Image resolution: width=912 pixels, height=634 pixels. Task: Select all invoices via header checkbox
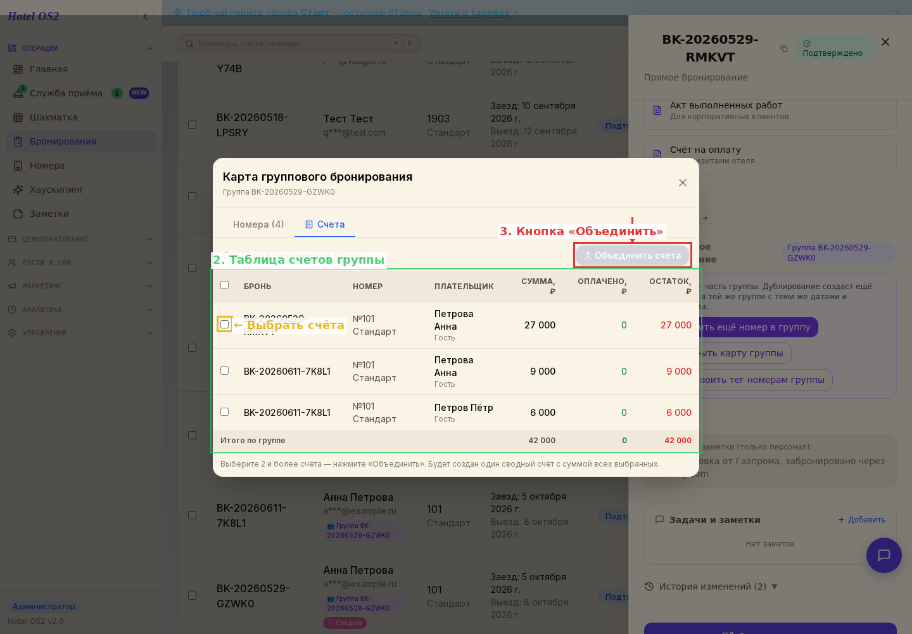224,285
